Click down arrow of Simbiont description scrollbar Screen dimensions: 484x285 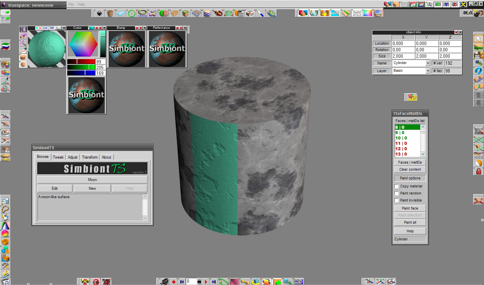145,218
